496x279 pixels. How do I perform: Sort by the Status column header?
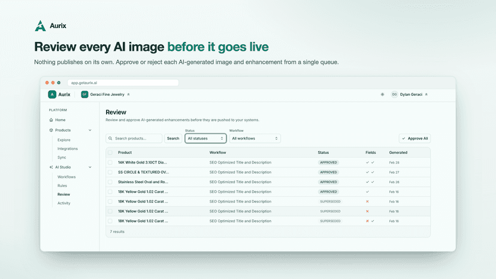[323, 153]
